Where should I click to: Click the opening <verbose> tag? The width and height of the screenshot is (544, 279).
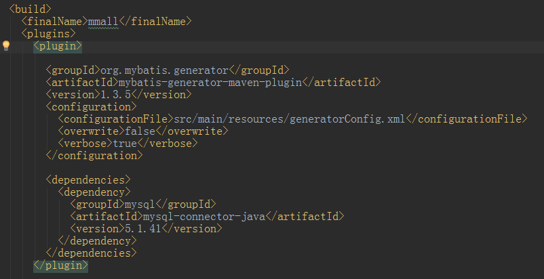85,144
